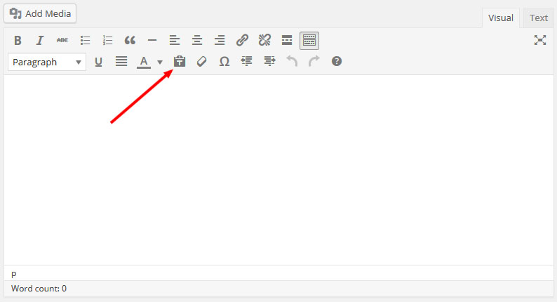Apply the text color button
557x302 pixels.
click(x=144, y=62)
